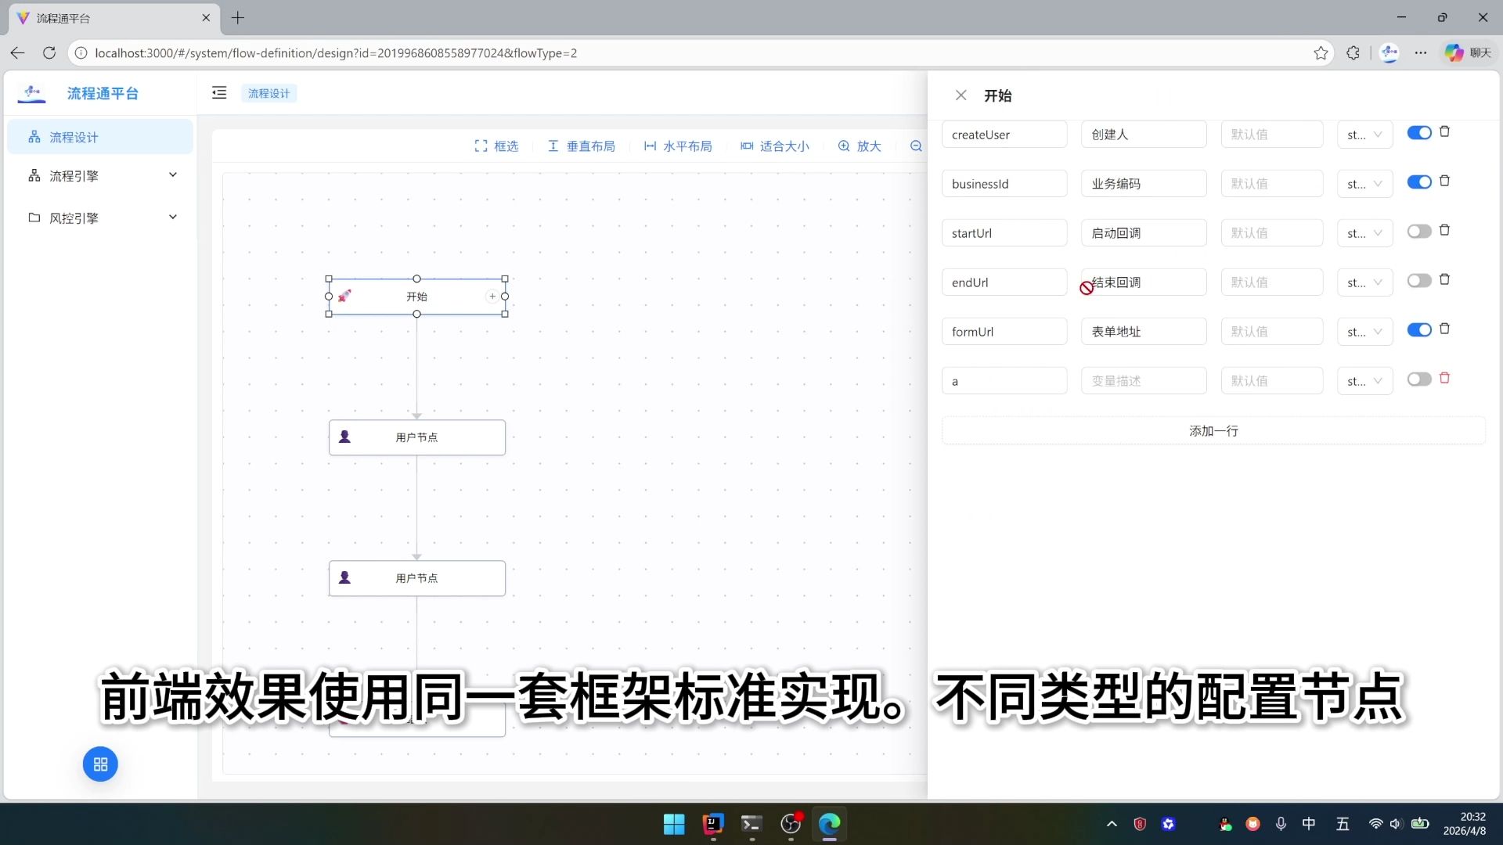
Task: Click the plus icon on 开始 node
Action: point(492,297)
